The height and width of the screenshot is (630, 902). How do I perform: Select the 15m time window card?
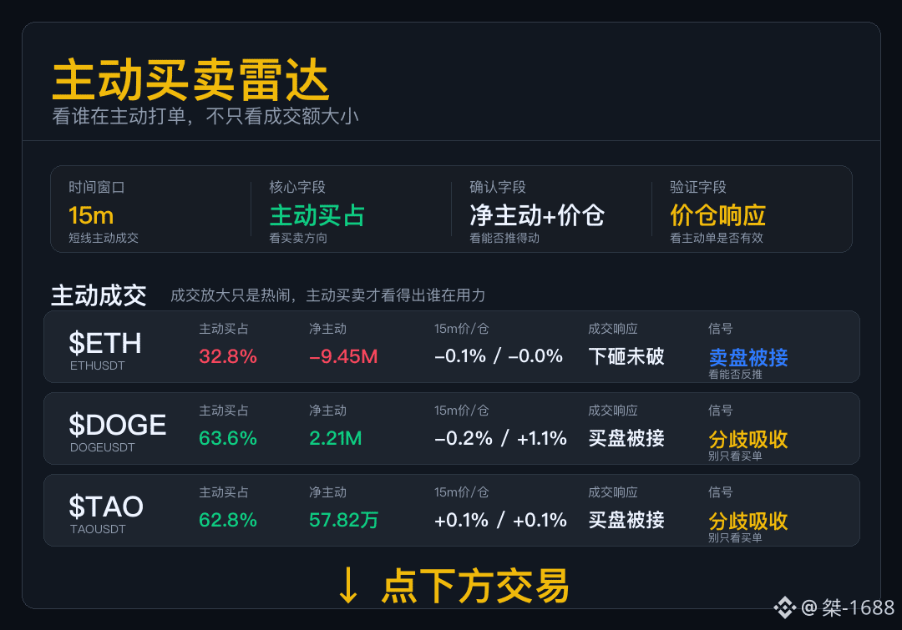click(x=150, y=211)
